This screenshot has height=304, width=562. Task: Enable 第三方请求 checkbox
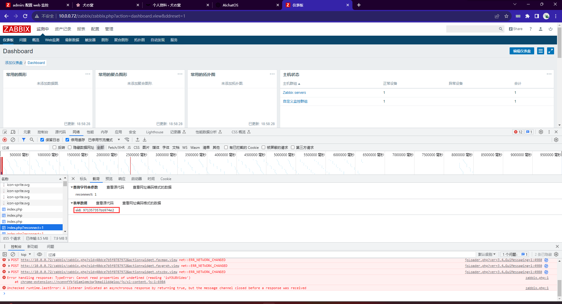pyautogui.click(x=293, y=147)
